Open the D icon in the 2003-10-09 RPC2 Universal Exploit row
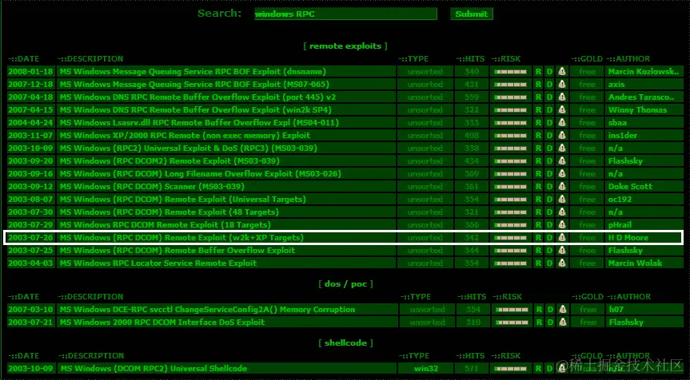 pos(549,148)
